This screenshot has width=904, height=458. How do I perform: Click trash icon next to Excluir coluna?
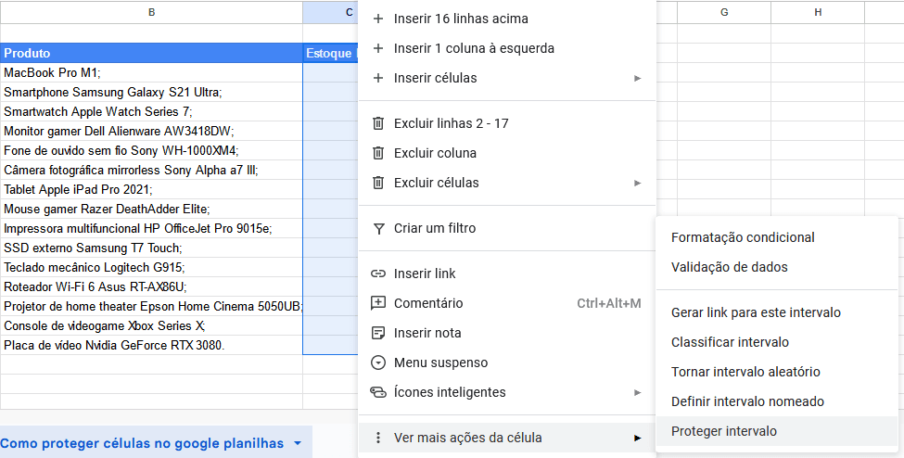coord(377,153)
